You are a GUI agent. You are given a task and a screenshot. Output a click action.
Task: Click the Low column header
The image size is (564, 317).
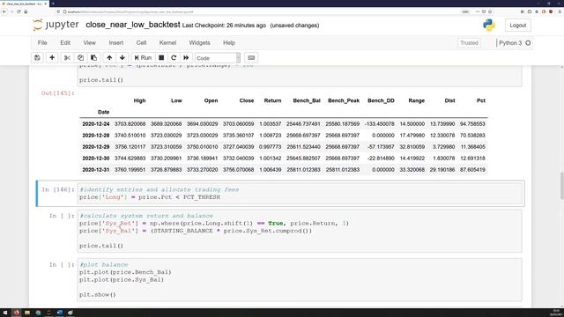176,100
